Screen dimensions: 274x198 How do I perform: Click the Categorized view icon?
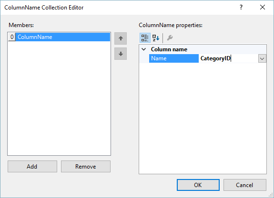pos(145,38)
